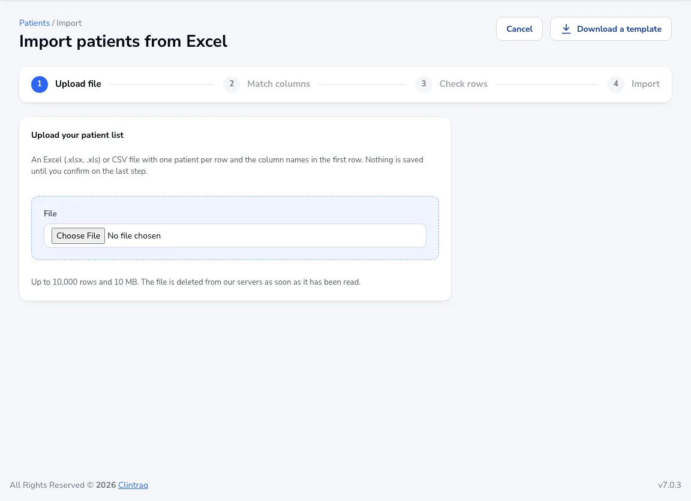
Task: Select step 4 number circle
Action: tap(615, 84)
